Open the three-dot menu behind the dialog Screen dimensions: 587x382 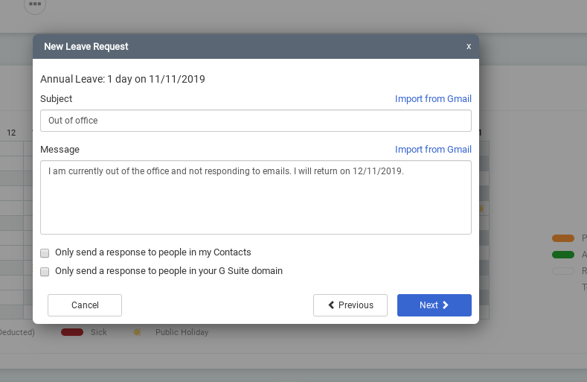pos(35,4)
